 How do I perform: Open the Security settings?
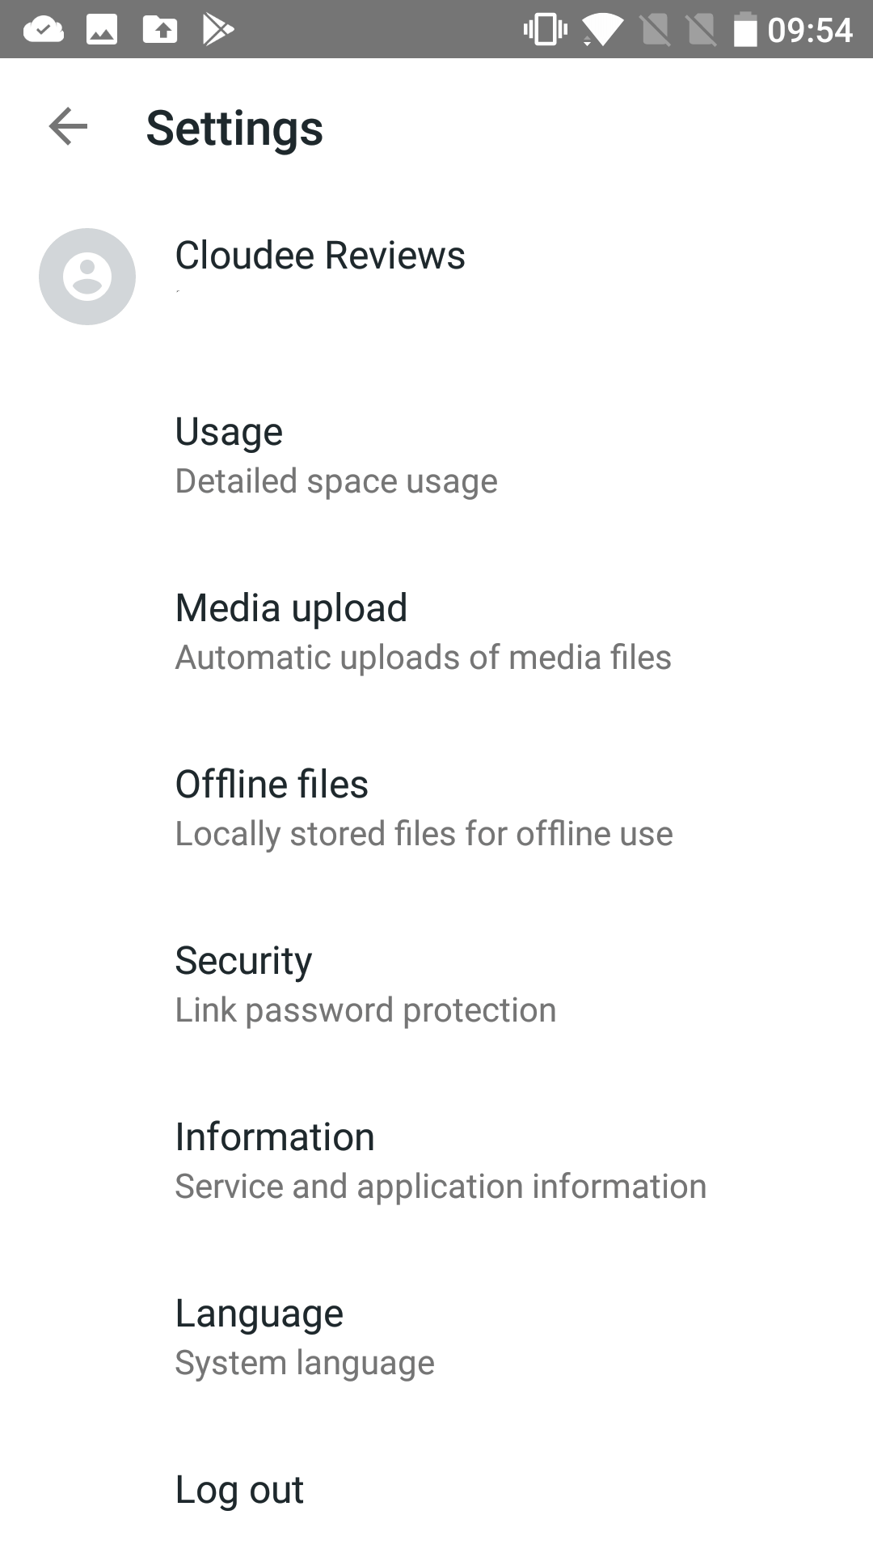tap(243, 960)
